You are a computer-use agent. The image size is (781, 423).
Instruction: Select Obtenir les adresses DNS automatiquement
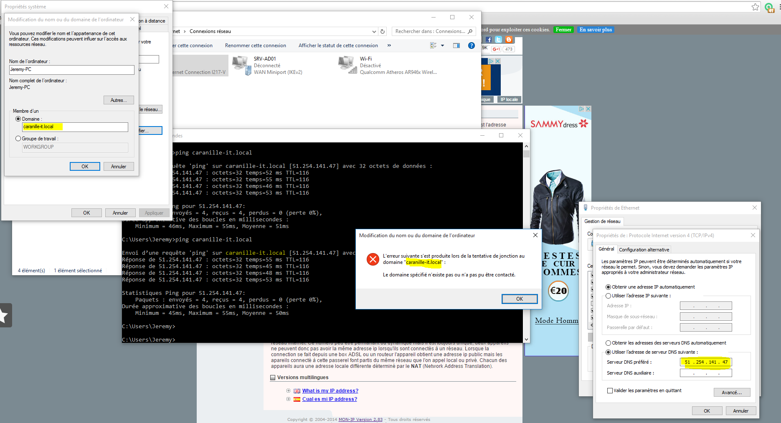[608, 343]
